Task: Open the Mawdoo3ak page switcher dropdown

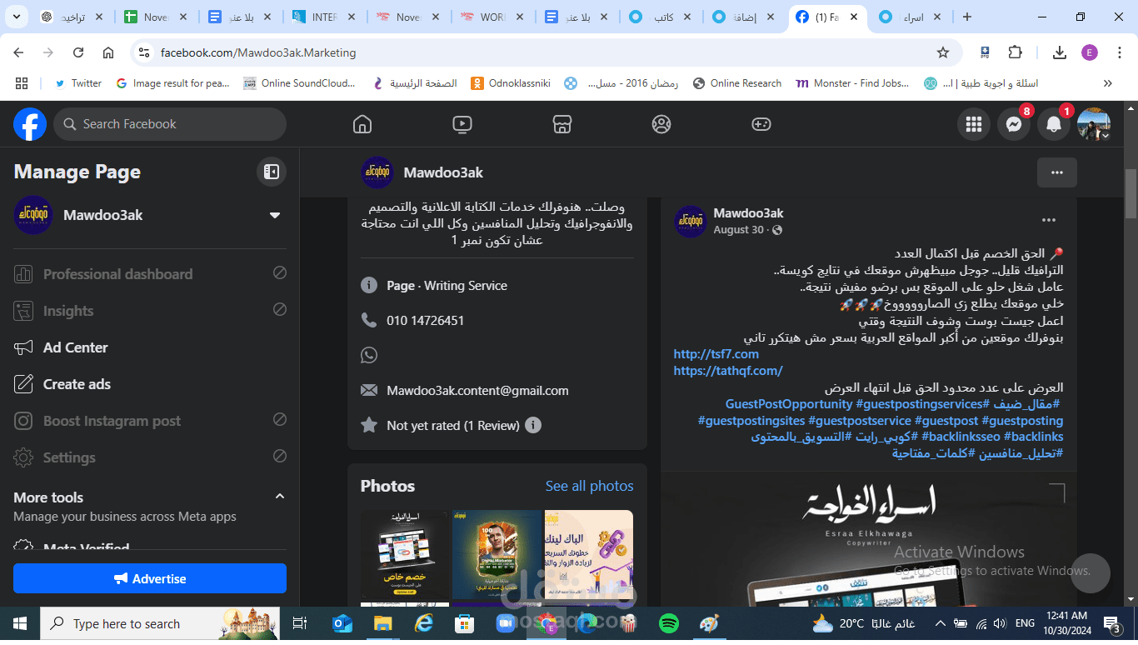Action: 275,215
